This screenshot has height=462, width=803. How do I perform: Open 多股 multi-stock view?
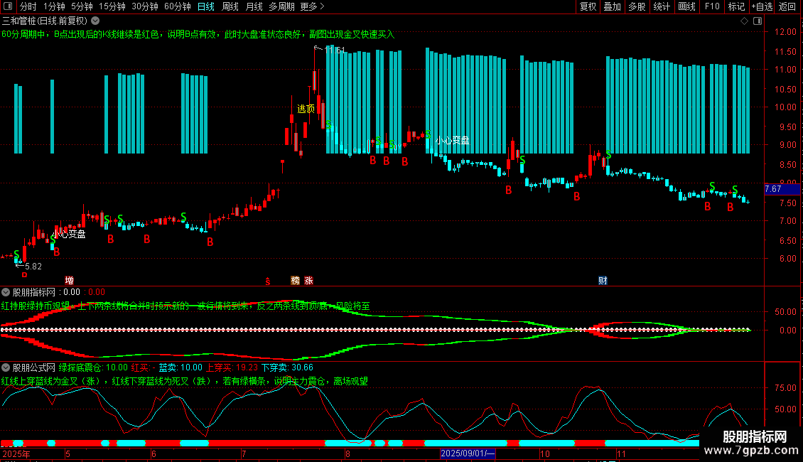637,6
